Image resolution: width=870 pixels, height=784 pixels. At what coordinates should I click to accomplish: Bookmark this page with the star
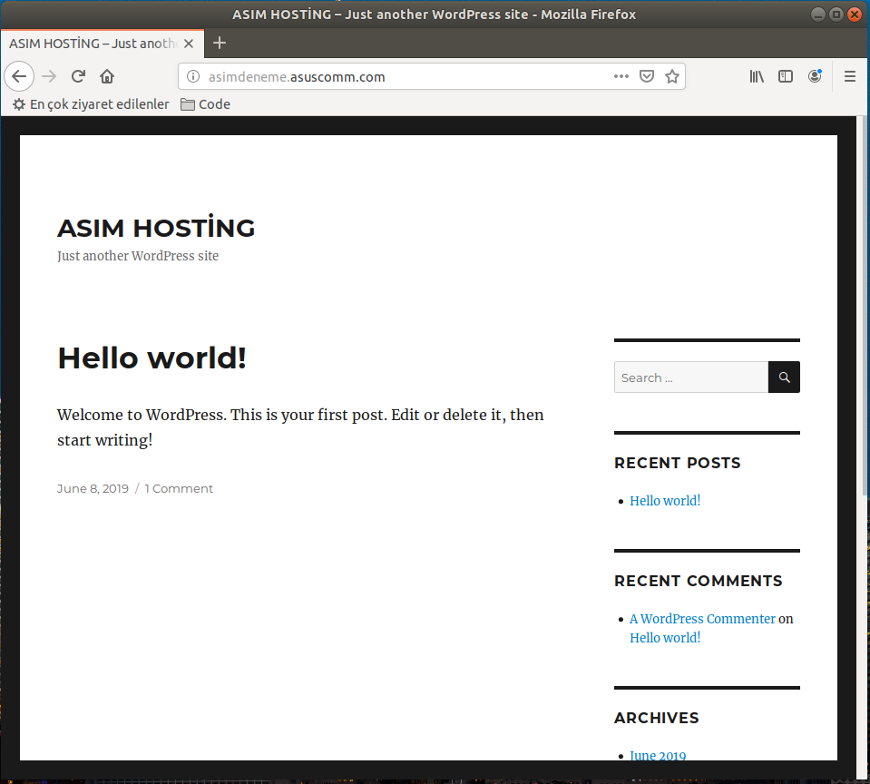coord(672,76)
